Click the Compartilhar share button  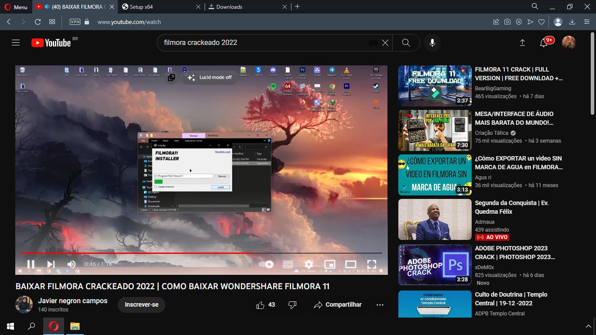pyautogui.click(x=338, y=305)
